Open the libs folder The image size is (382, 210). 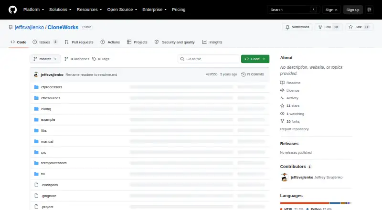tap(44, 131)
